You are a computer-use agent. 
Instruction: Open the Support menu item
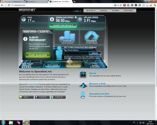pyautogui.click(x=104, y=11)
